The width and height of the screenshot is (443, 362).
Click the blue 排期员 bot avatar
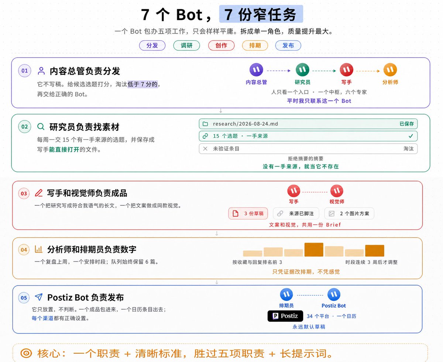click(286, 294)
